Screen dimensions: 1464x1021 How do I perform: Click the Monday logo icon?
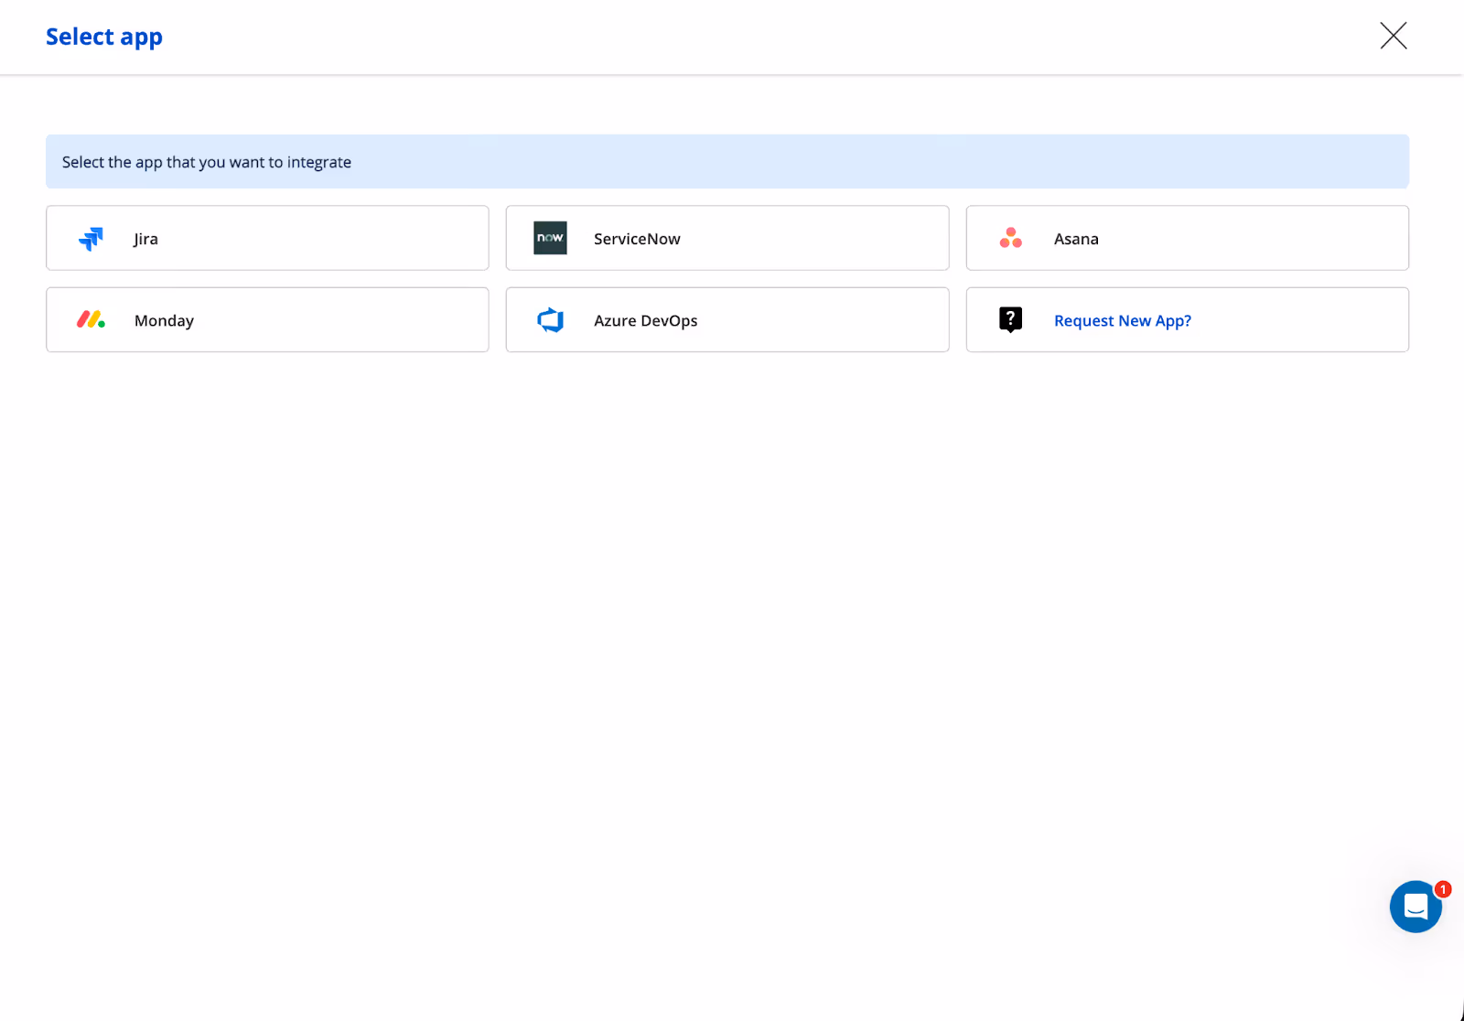pyautogui.click(x=91, y=319)
